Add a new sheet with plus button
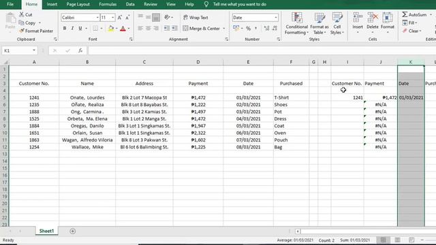This screenshot has width=436, height=245. [73, 231]
